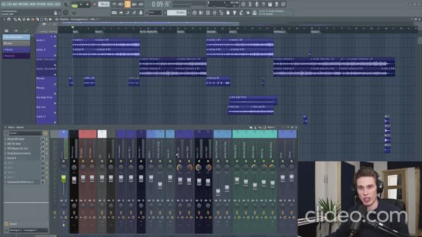This screenshot has width=422, height=237.
Task: Click the save project floppy icon
Action: (x=270, y=5)
